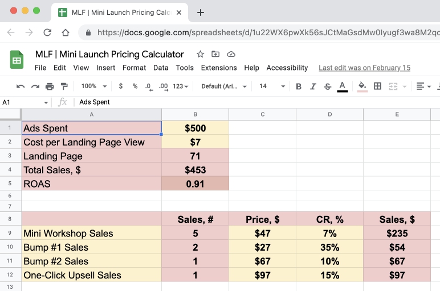Open the Borders tool

point(378,86)
